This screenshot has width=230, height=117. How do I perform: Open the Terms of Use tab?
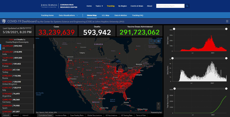[141, 115]
